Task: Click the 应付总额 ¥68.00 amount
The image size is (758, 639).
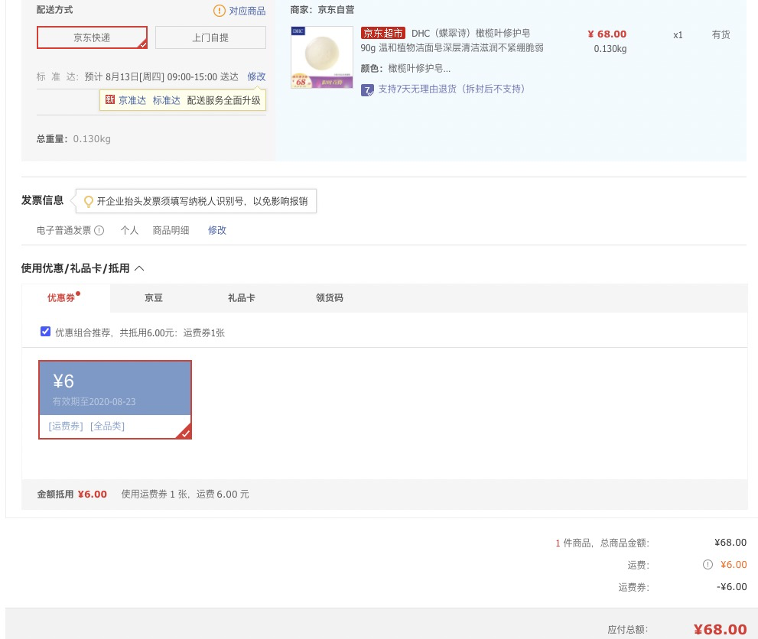Action: tap(720, 629)
